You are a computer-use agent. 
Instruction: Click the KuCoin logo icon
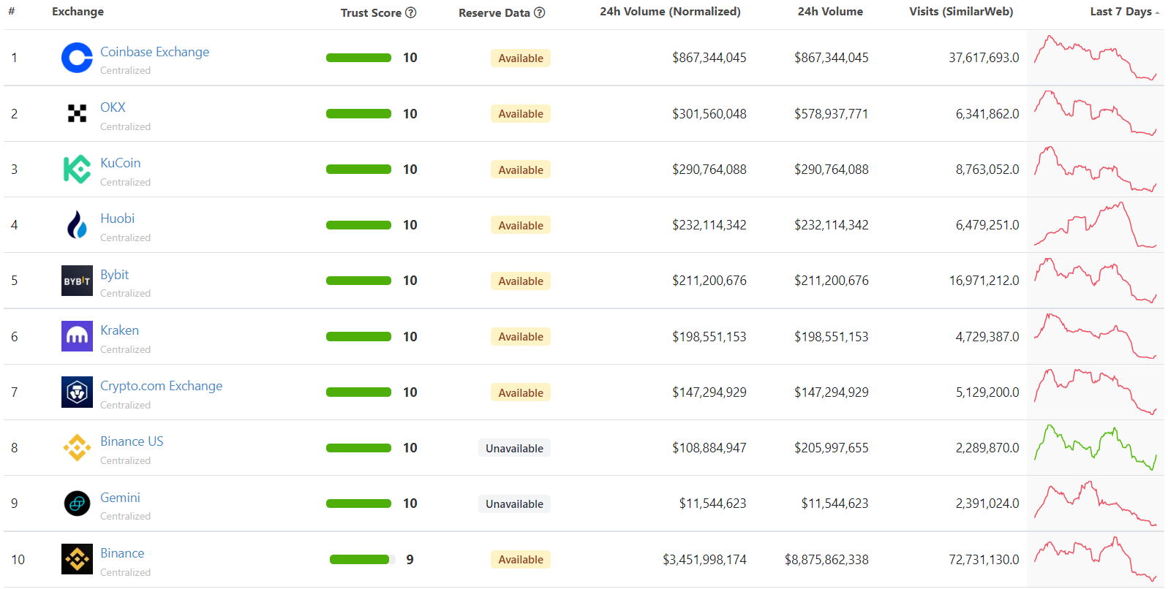(77, 170)
